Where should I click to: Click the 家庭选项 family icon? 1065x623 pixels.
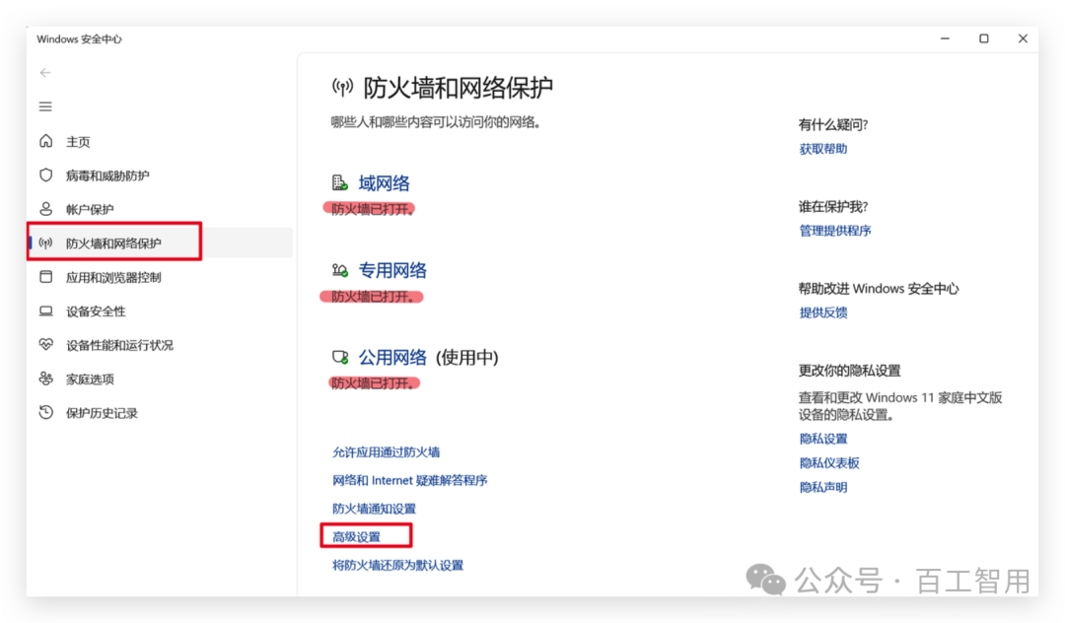[45, 379]
